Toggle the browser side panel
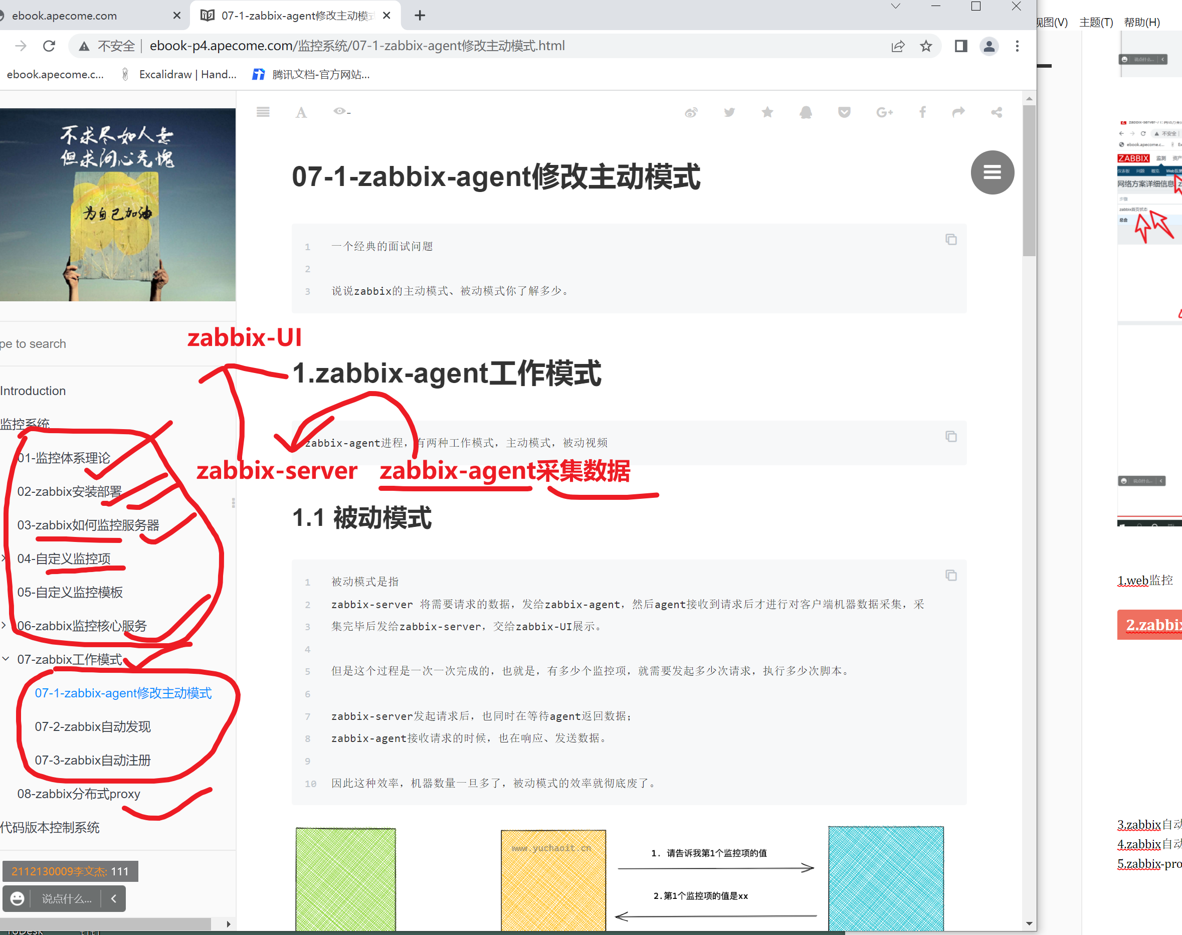Screen dimensions: 1182x935 [x=961, y=46]
